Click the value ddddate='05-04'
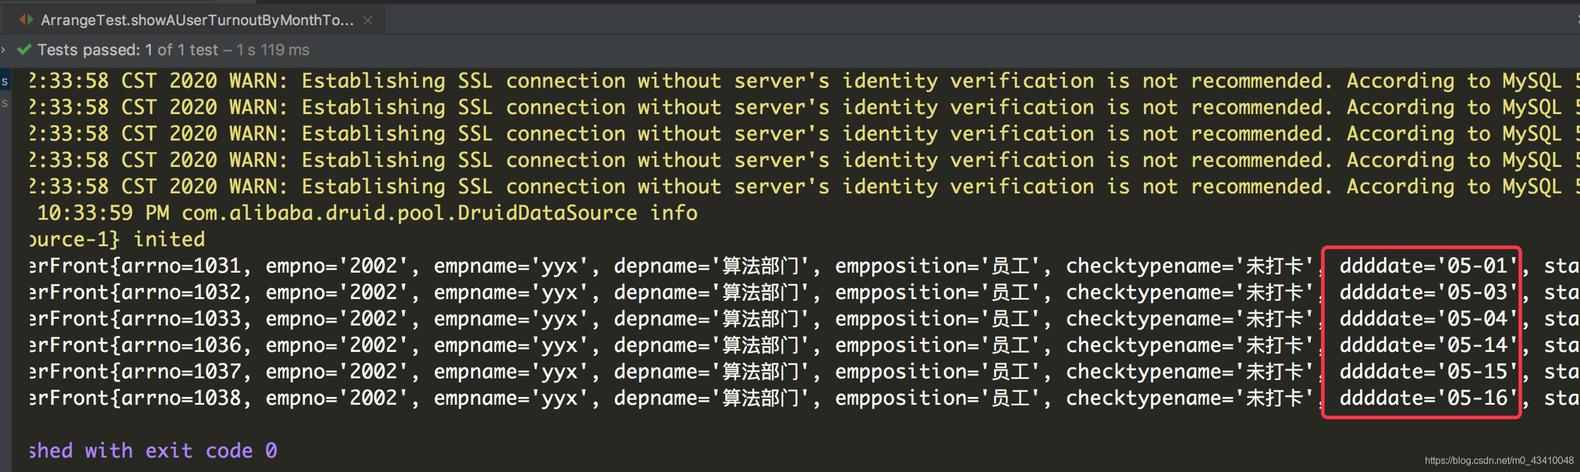Image resolution: width=1580 pixels, height=472 pixels. 1429,318
